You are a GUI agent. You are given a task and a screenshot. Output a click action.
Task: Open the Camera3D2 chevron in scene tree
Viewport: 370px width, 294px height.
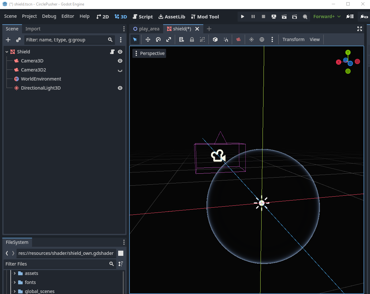[120, 71]
